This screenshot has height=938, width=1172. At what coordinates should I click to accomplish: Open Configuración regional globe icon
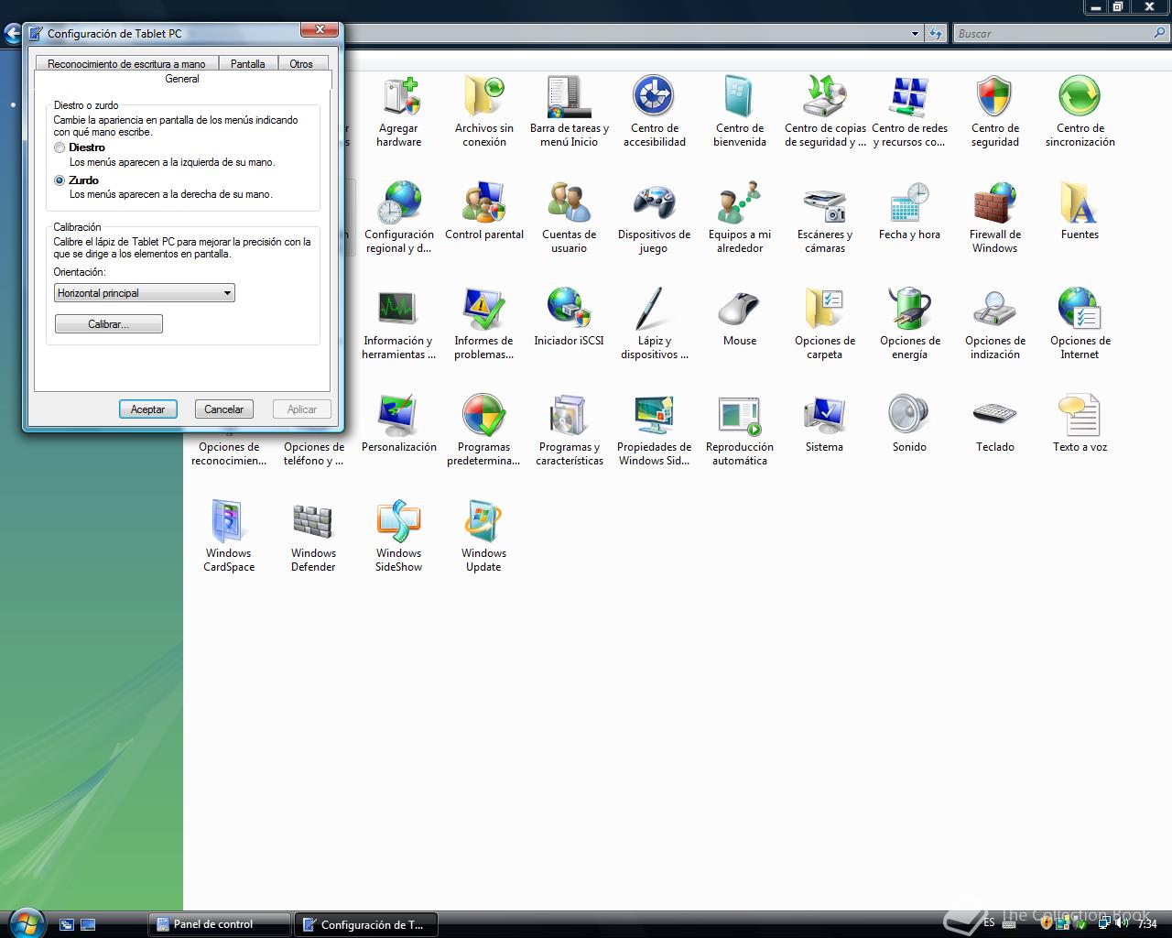[x=399, y=203]
